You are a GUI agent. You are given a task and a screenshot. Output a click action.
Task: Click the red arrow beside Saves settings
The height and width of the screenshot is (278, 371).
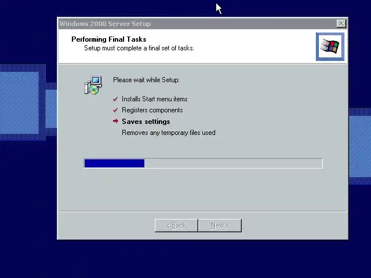115,121
